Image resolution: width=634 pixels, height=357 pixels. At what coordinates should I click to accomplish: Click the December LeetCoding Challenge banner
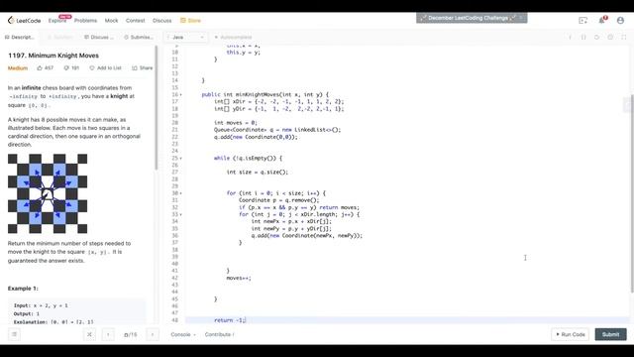pyautogui.click(x=472, y=18)
